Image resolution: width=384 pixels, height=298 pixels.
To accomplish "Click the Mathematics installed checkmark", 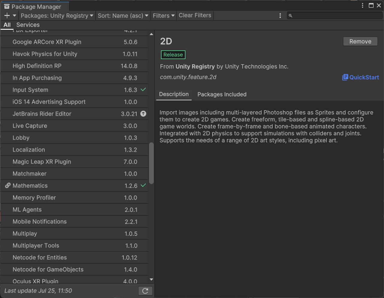I will click(143, 185).
